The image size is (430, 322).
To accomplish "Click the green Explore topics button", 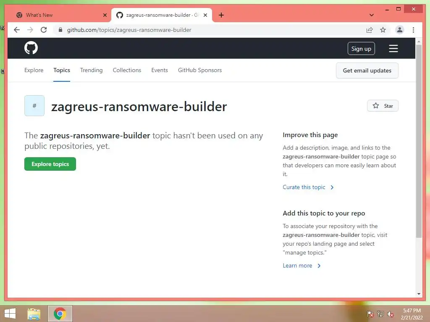I will pos(50,164).
